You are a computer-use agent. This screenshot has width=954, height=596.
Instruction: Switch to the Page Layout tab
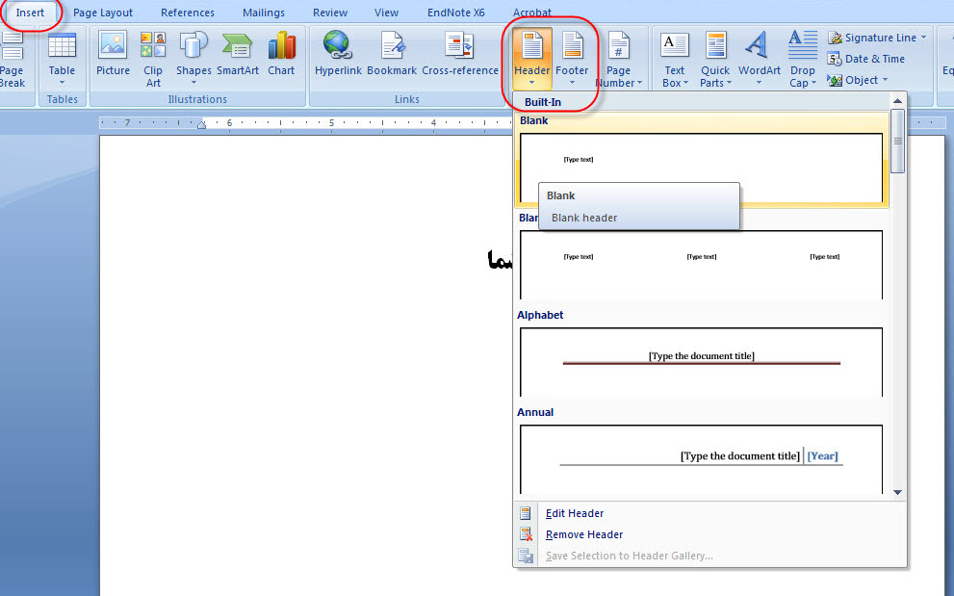[103, 13]
